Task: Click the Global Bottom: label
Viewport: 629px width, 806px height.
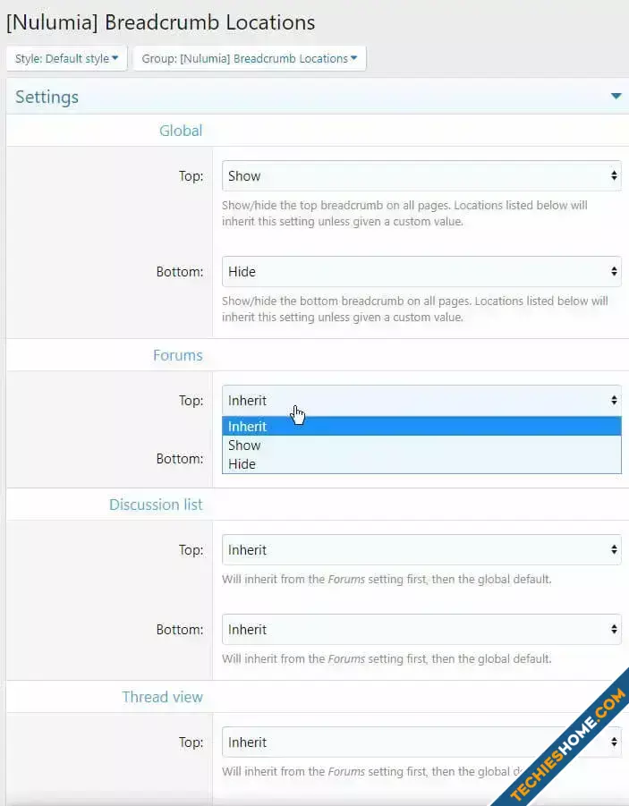Action: click(x=180, y=271)
